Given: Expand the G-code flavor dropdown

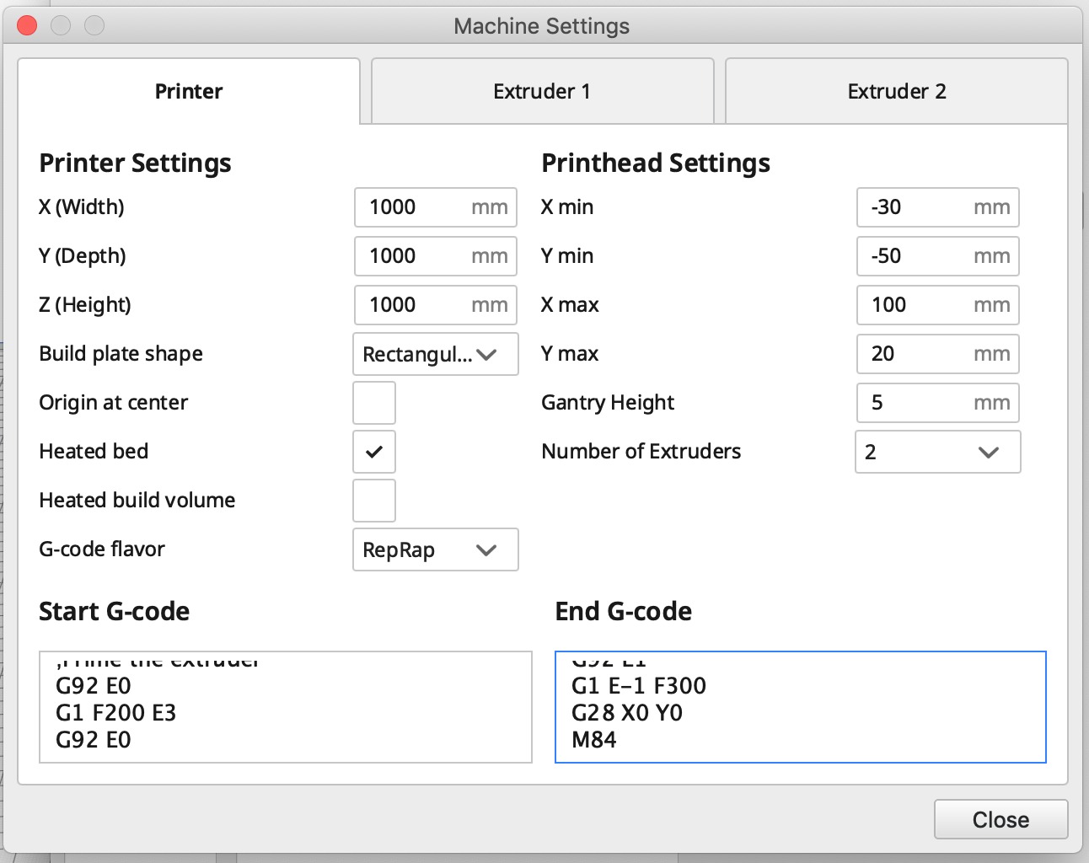Looking at the screenshot, I should (x=435, y=549).
